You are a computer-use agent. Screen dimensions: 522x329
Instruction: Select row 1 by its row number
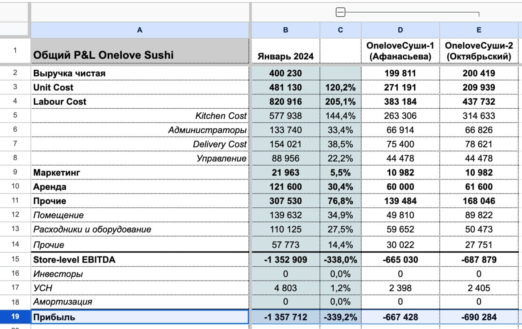click(x=15, y=50)
